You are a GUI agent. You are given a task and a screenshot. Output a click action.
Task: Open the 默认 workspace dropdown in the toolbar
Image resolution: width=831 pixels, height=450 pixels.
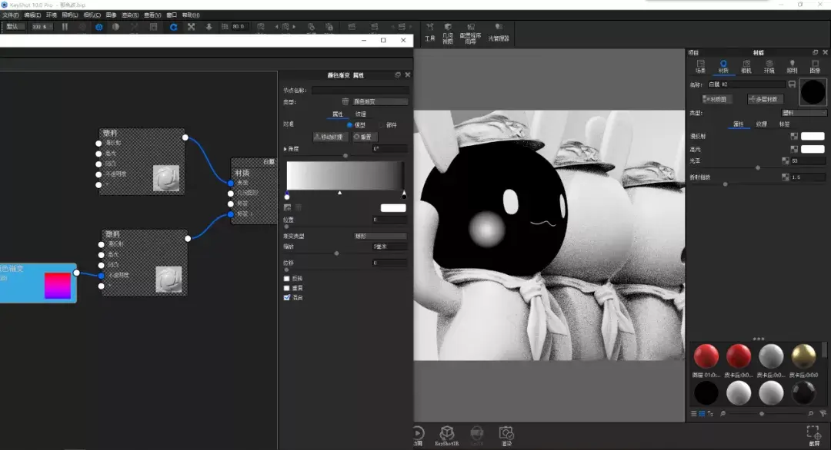[x=15, y=26]
